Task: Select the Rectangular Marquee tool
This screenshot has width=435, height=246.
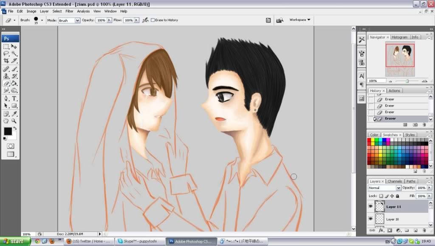Action: [x=6, y=46]
